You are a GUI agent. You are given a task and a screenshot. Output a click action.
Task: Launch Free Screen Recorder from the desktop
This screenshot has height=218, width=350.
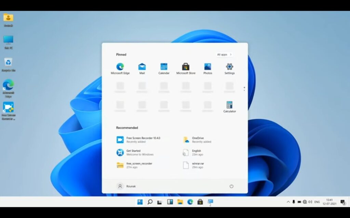click(x=8, y=110)
